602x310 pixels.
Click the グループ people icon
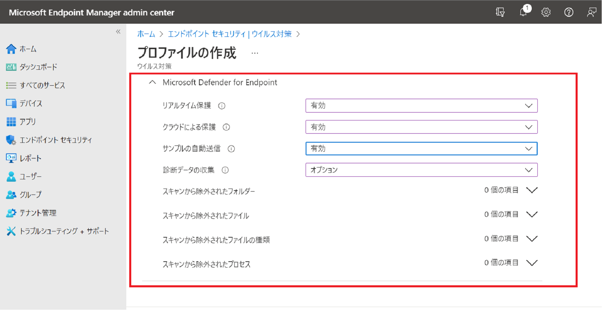11,195
